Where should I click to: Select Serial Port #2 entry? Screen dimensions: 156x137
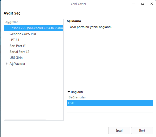[x=19, y=52]
